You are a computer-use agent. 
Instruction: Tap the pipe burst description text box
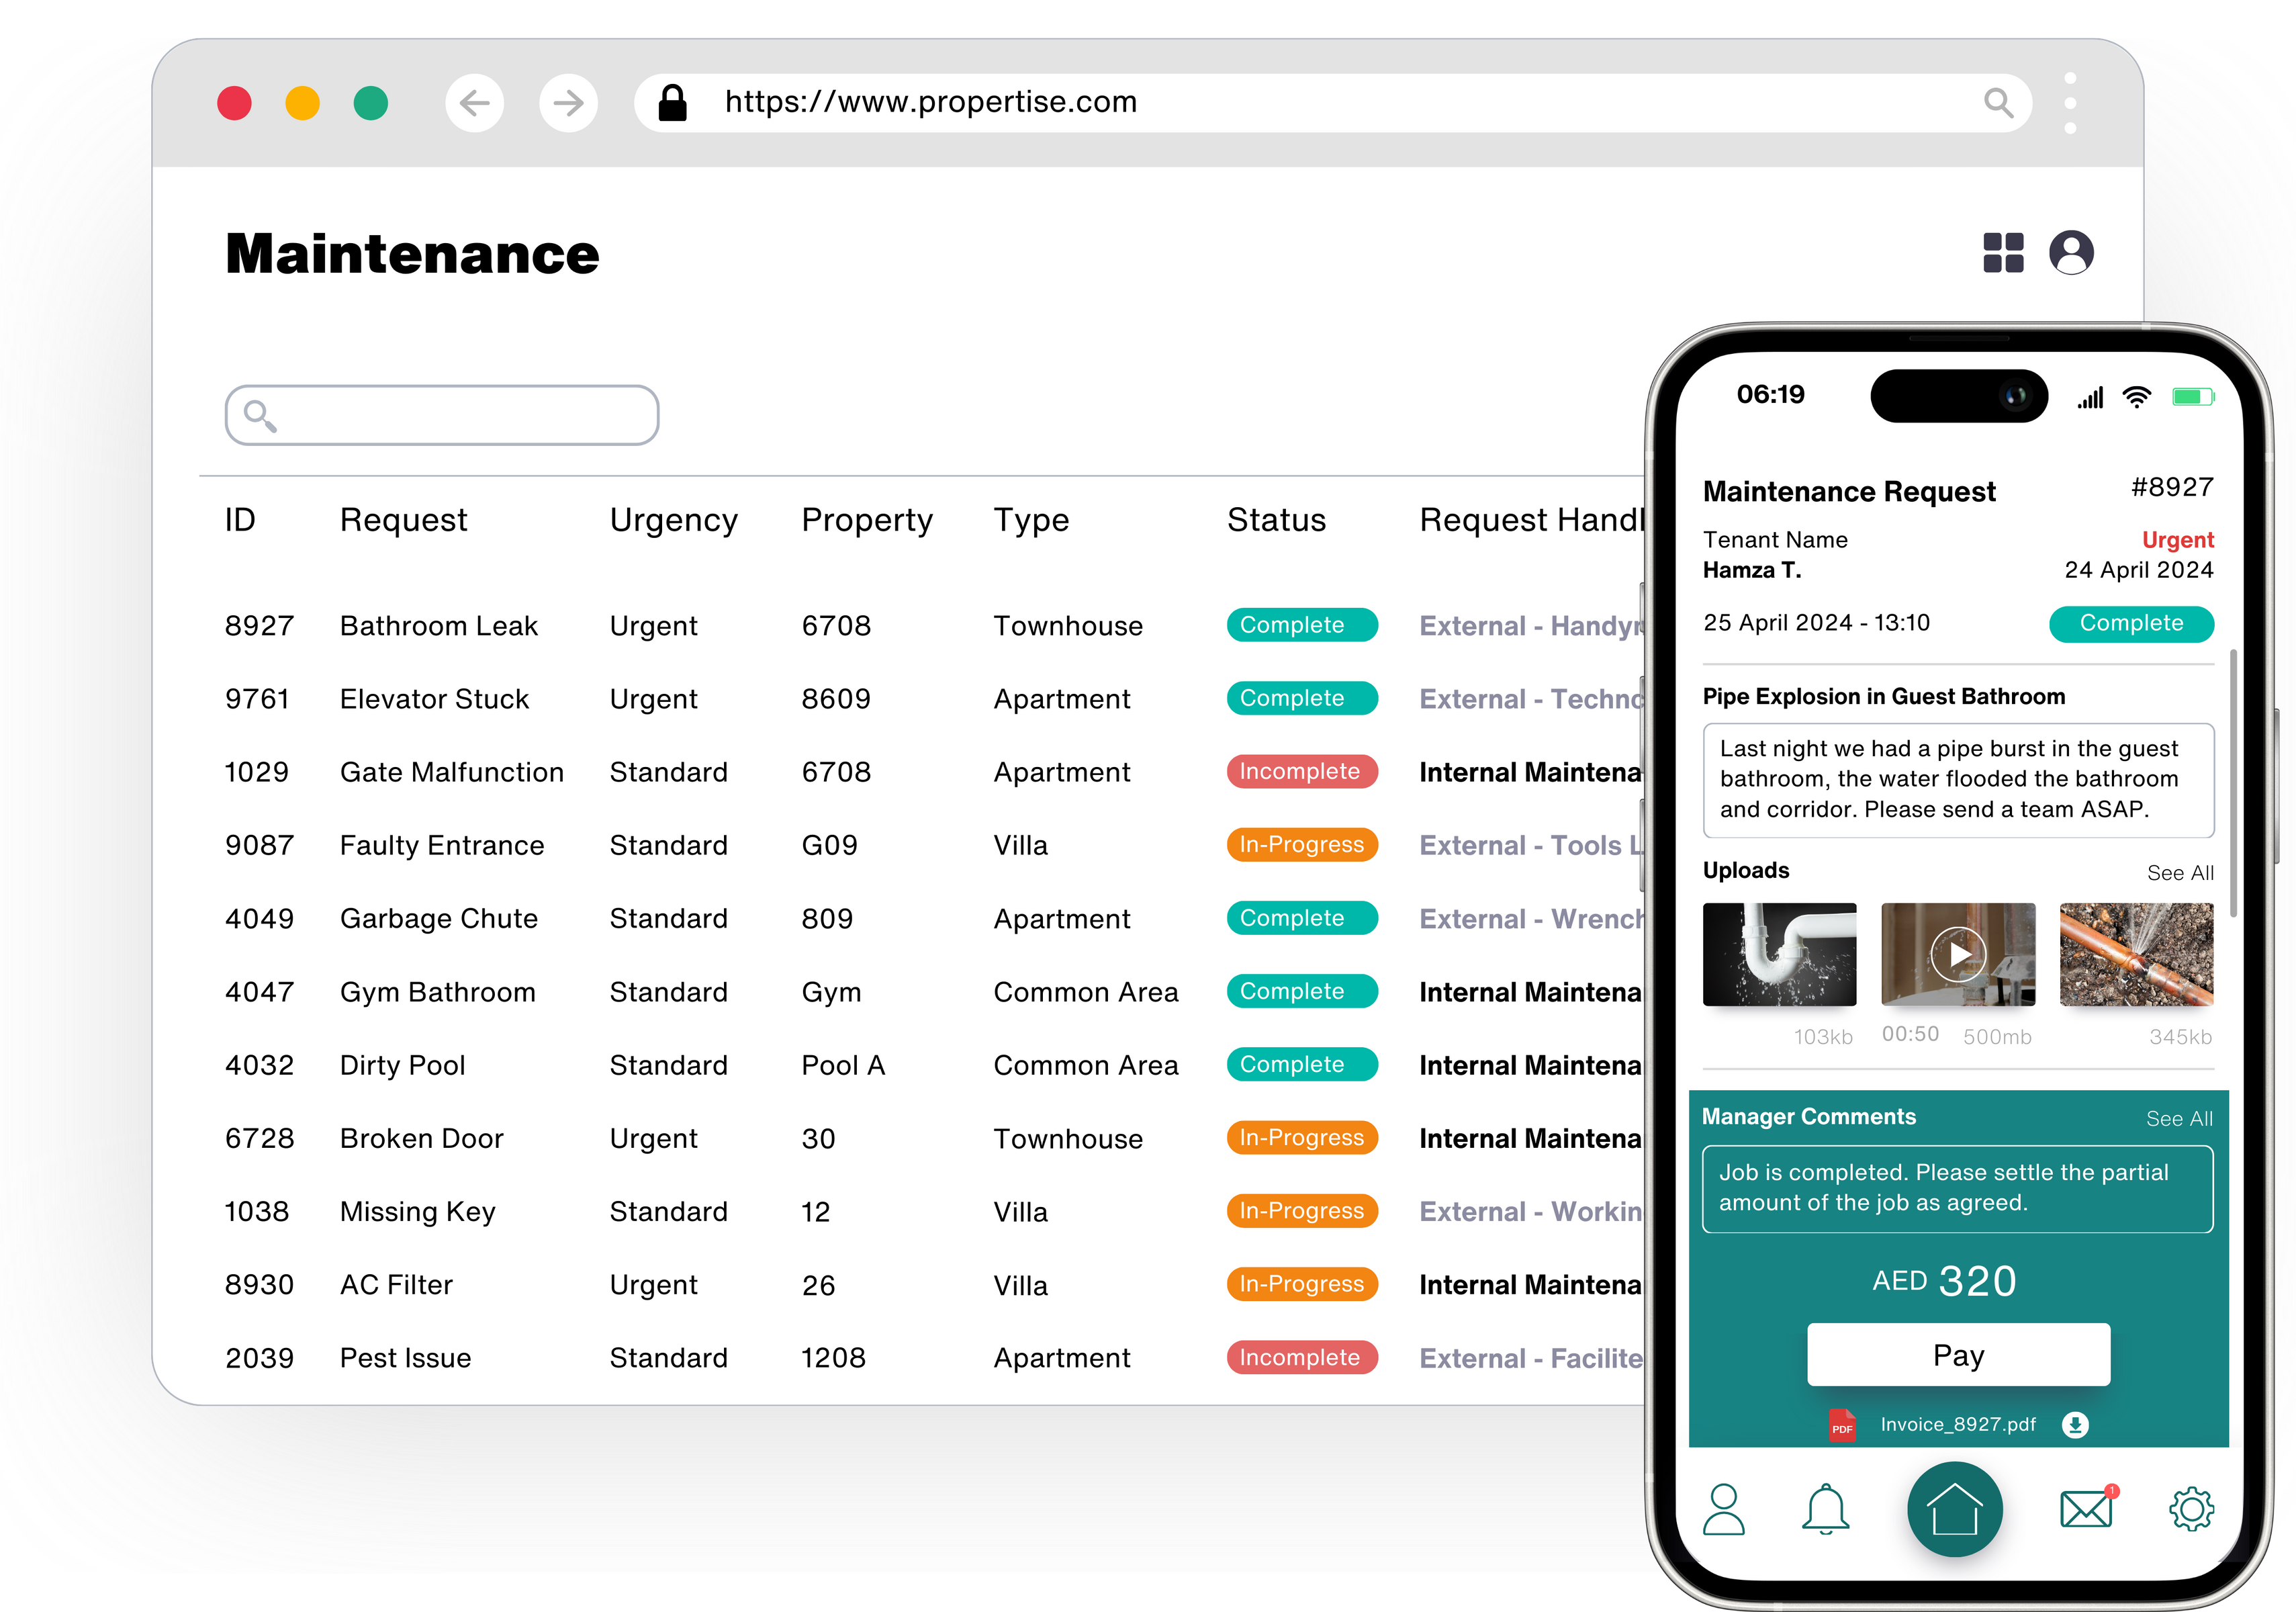(x=1958, y=780)
